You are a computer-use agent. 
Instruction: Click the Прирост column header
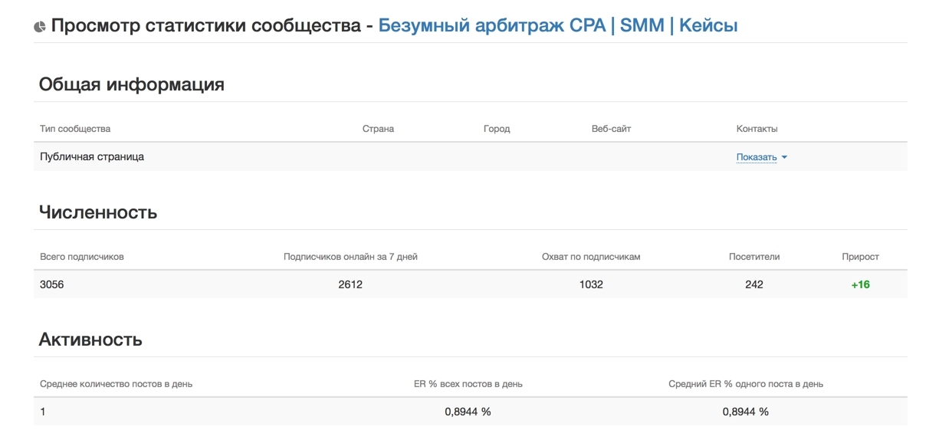[x=860, y=257]
